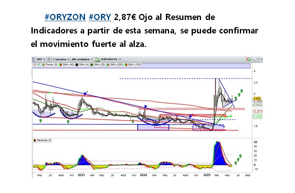
Task: Click the red remove indicator icon
Action: point(35,64)
